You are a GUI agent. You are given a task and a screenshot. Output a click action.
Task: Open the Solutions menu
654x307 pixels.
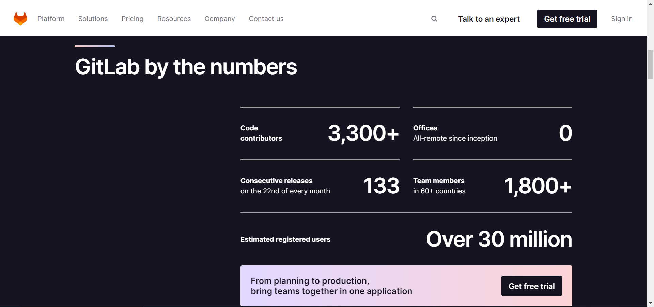coord(93,19)
